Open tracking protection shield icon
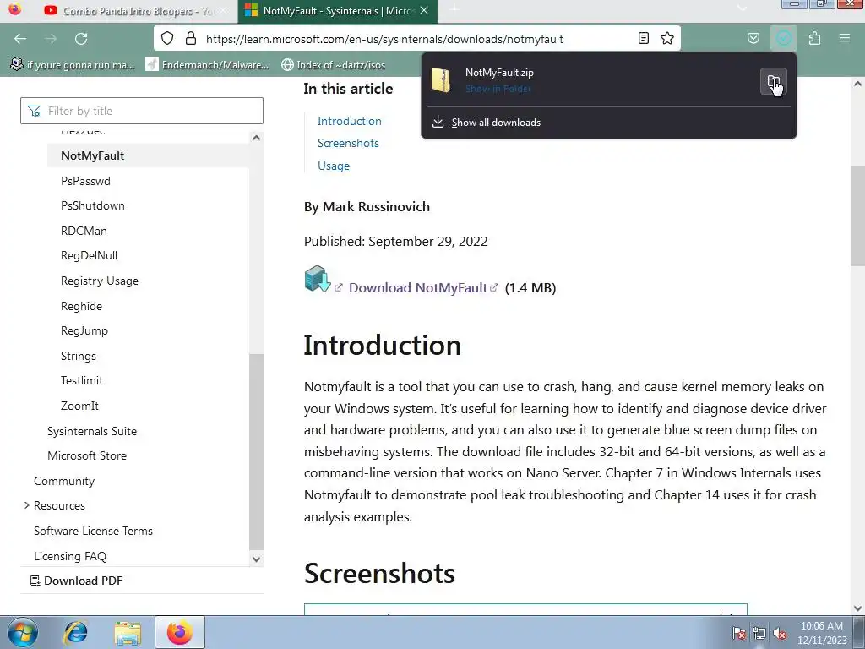The height and width of the screenshot is (649, 865). (x=167, y=38)
